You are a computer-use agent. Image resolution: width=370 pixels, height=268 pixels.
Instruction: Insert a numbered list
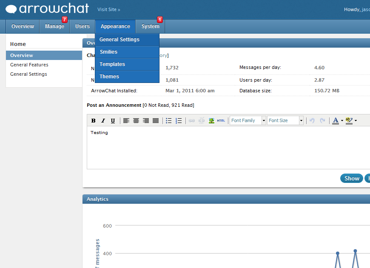pyautogui.click(x=179, y=121)
